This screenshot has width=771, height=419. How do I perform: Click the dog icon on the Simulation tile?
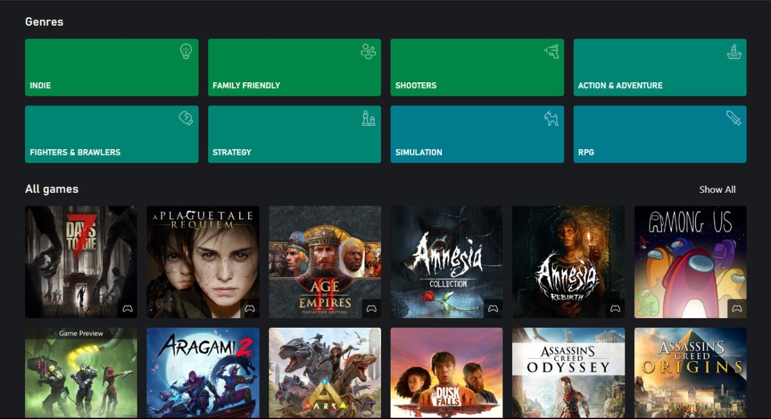point(550,119)
